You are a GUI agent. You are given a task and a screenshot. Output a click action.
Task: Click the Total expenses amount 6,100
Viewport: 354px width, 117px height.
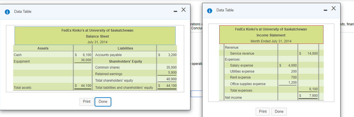pyautogui.click(x=313, y=89)
